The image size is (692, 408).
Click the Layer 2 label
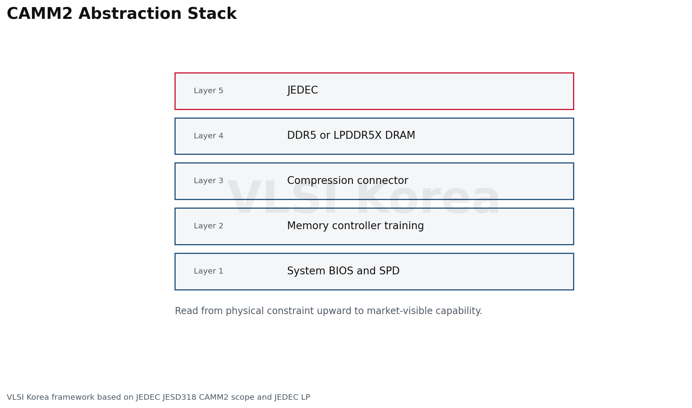[208, 226]
